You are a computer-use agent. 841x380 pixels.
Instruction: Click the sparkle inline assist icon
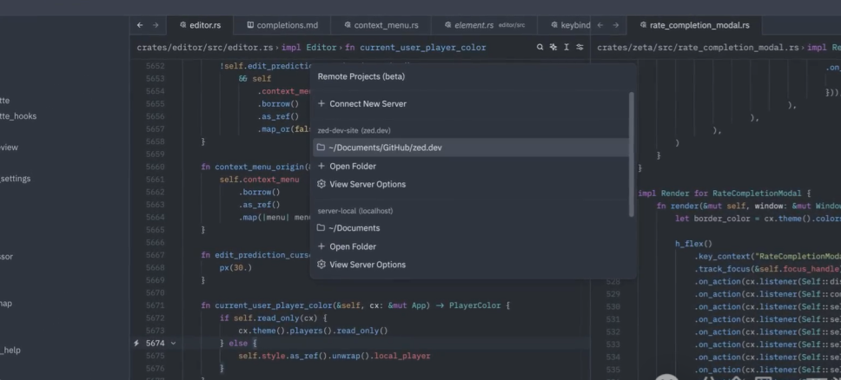coord(553,47)
